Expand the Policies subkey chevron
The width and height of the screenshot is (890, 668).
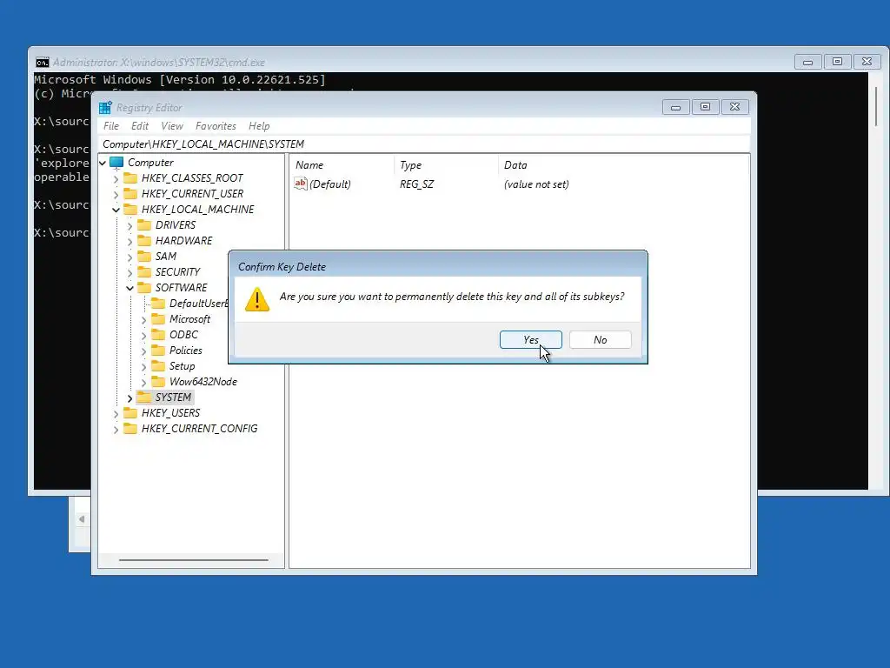point(143,351)
